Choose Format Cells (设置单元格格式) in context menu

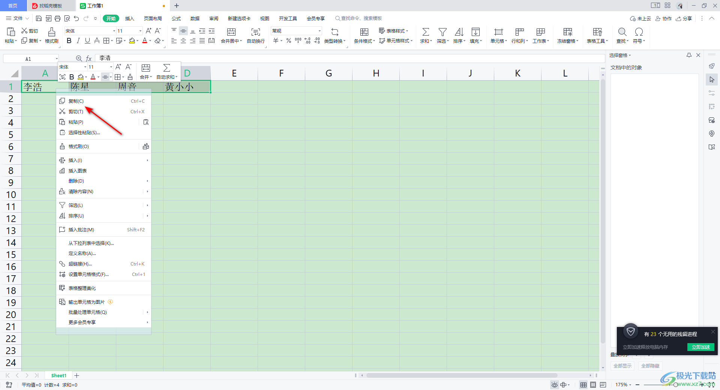click(x=103, y=274)
